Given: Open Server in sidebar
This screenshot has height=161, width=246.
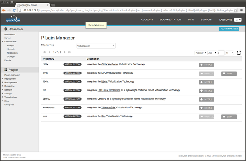Looking at the screenshot, I should point(7,38).
